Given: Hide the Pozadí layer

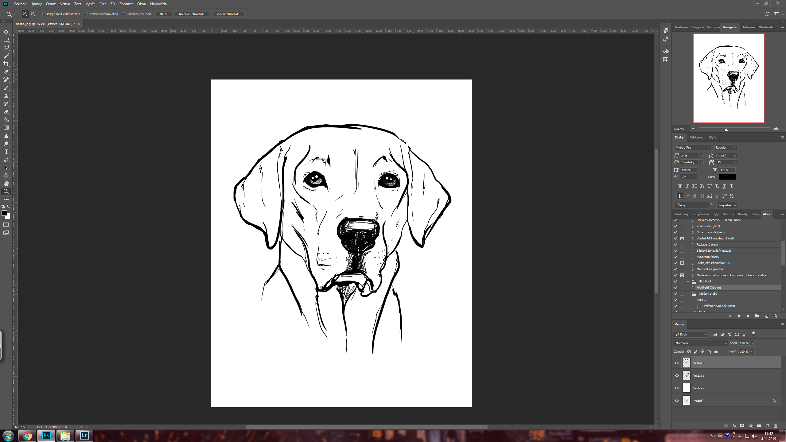Looking at the screenshot, I should [677, 401].
